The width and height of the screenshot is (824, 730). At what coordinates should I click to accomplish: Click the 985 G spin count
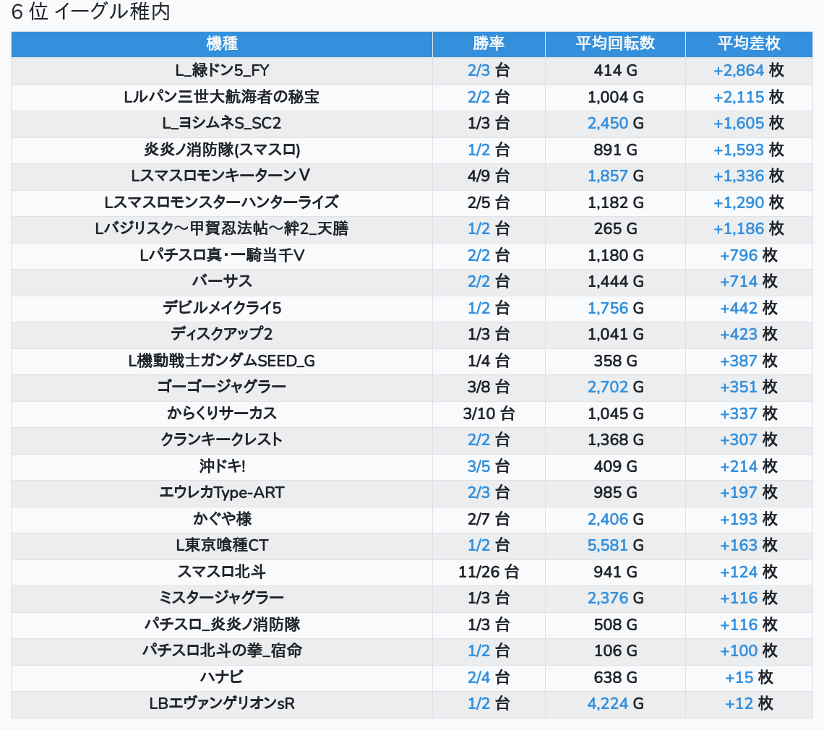(615, 493)
